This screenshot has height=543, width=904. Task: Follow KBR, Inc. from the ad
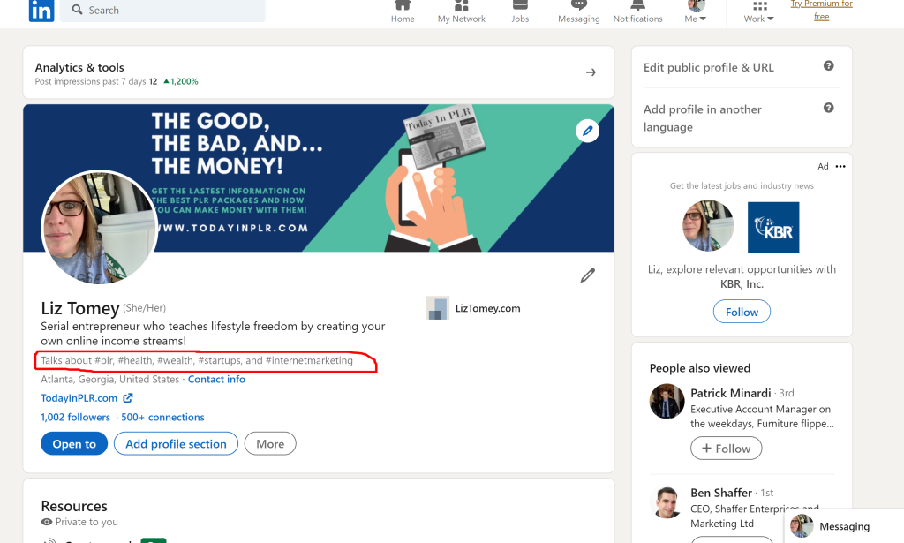[742, 312]
